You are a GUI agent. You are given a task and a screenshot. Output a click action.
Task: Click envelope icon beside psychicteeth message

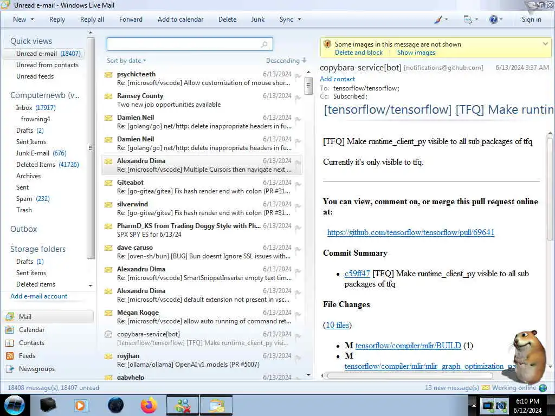(x=108, y=75)
